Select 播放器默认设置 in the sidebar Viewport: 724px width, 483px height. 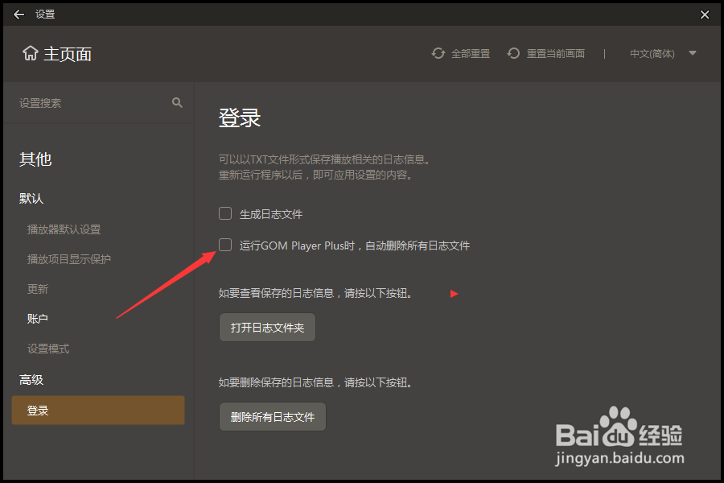pyautogui.click(x=64, y=229)
